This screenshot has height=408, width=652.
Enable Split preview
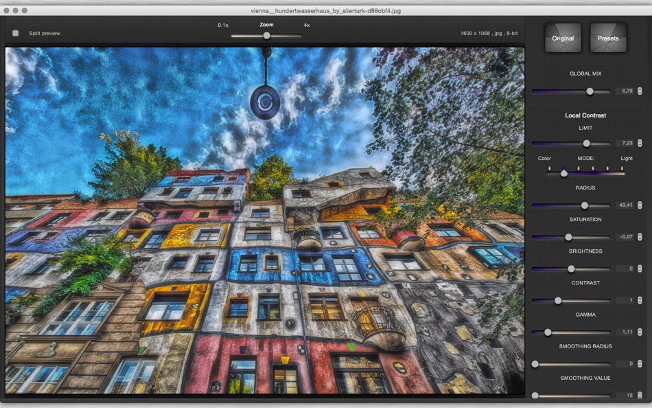(15, 32)
